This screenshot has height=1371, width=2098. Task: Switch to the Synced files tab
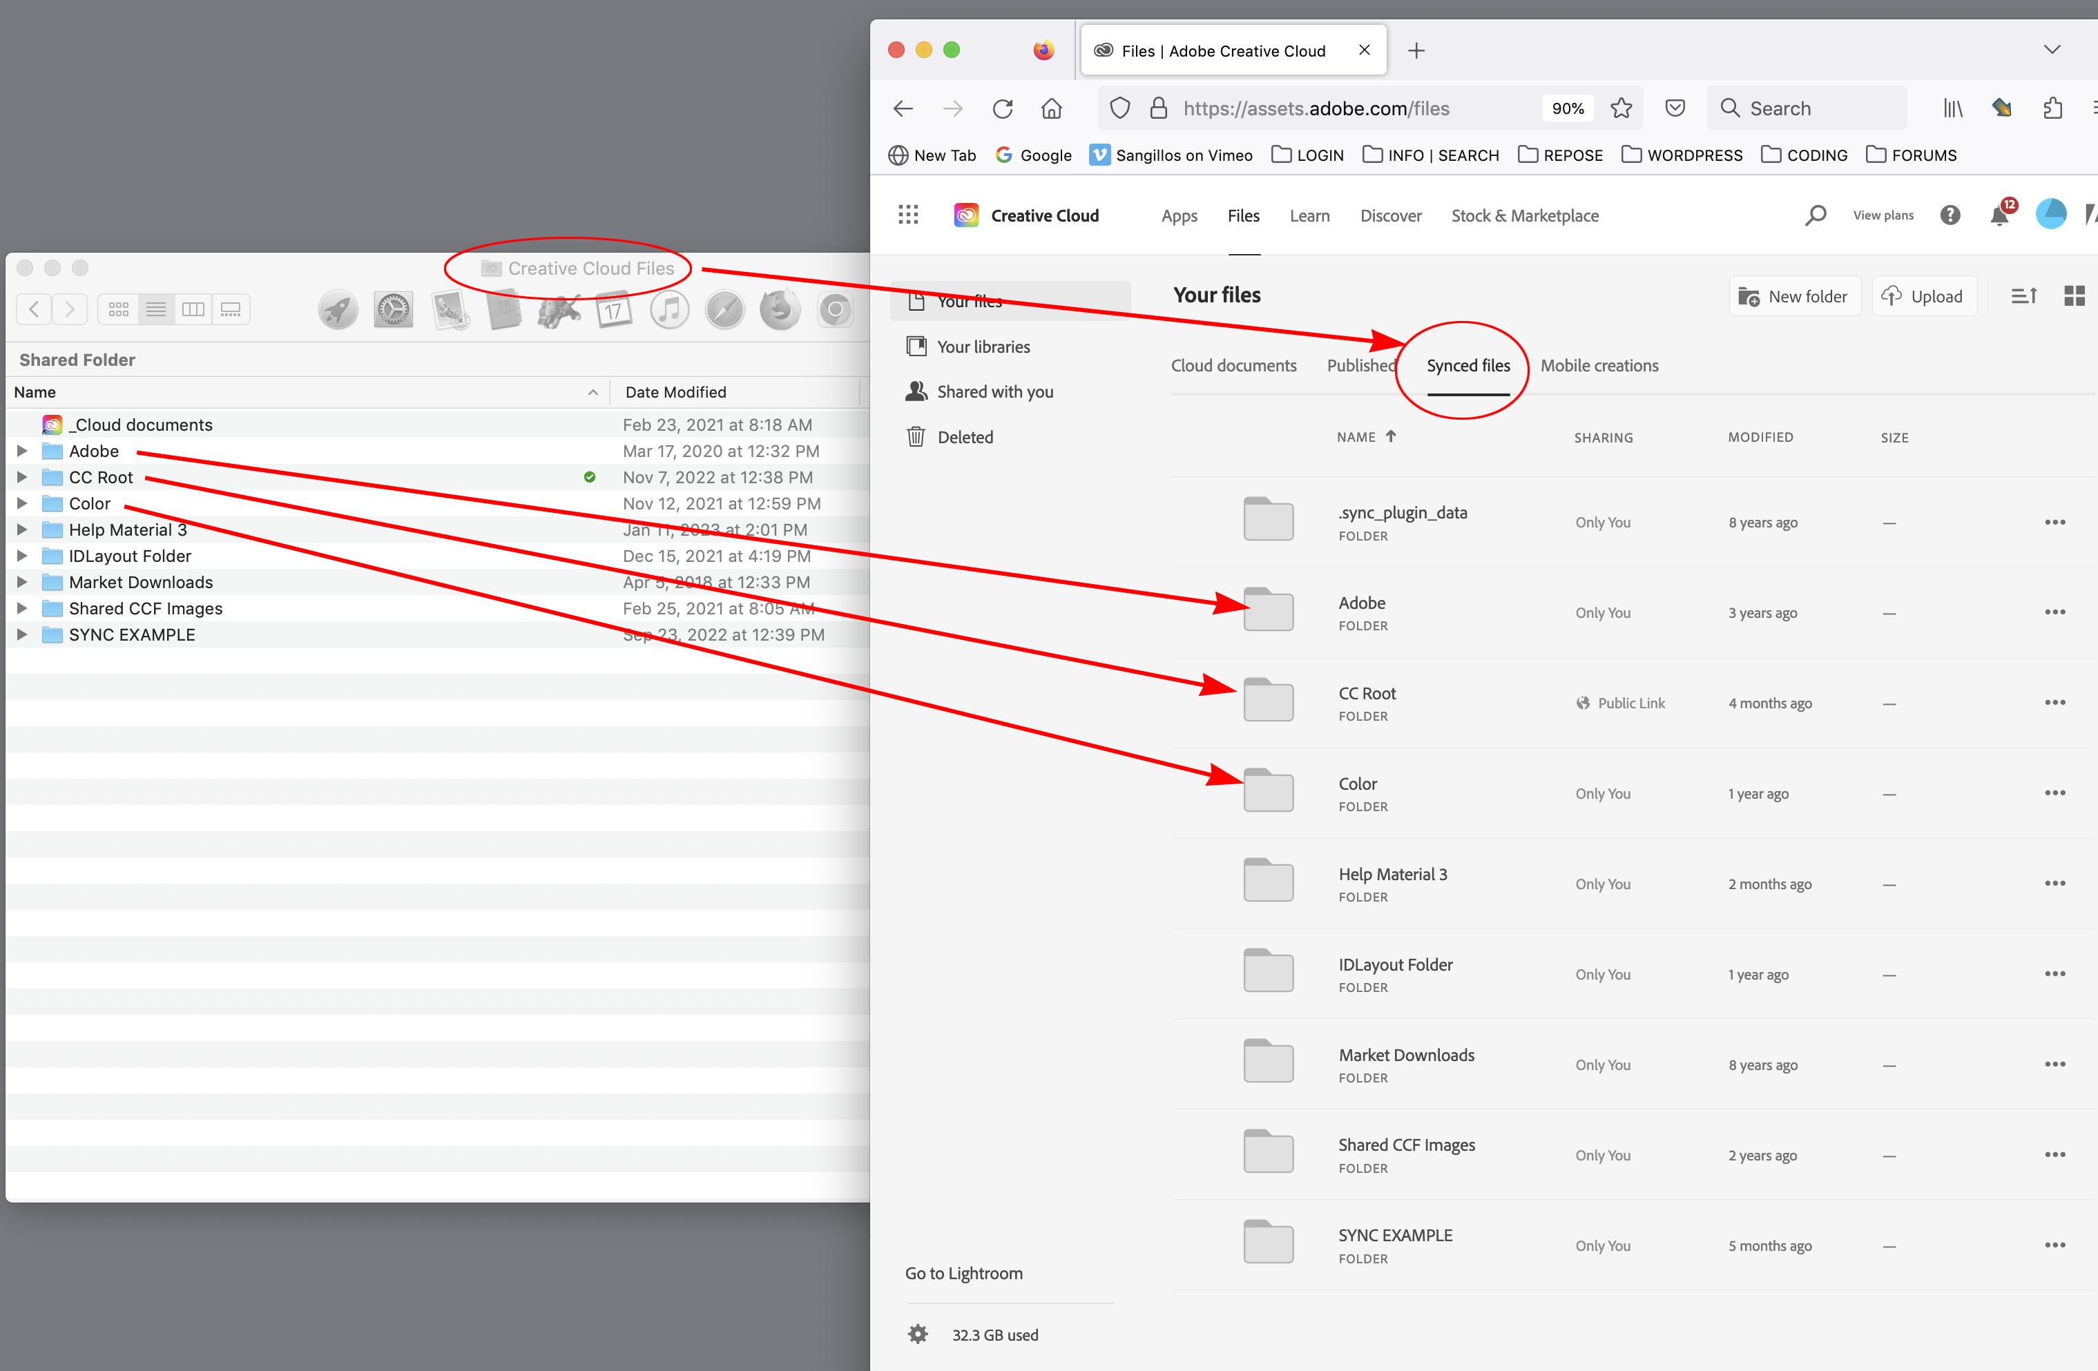[1467, 364]
